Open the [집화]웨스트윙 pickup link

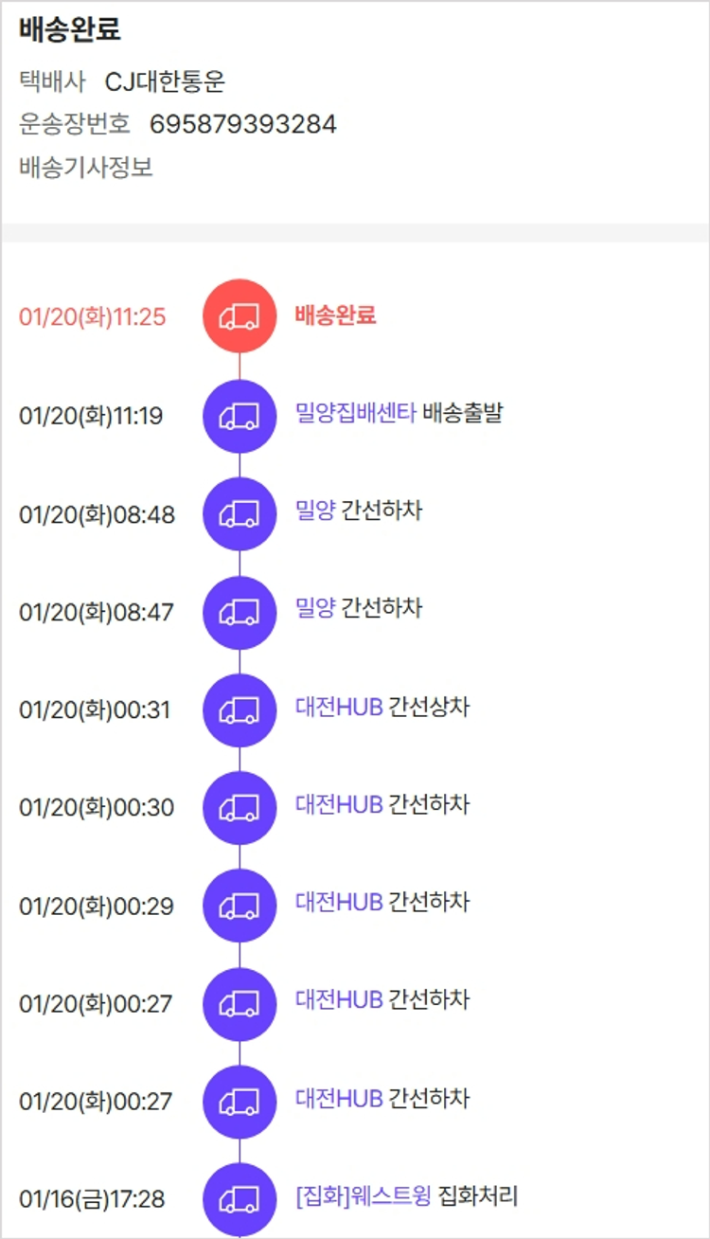(364, 1196)
